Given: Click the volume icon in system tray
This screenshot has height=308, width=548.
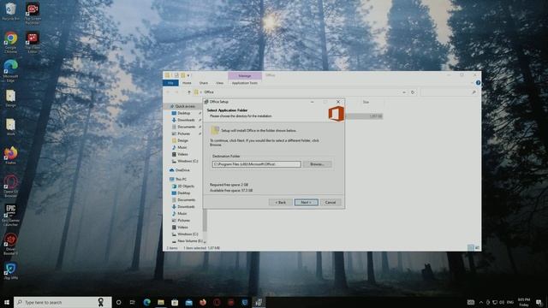Looking at the screenshot, I should [502, 302].
